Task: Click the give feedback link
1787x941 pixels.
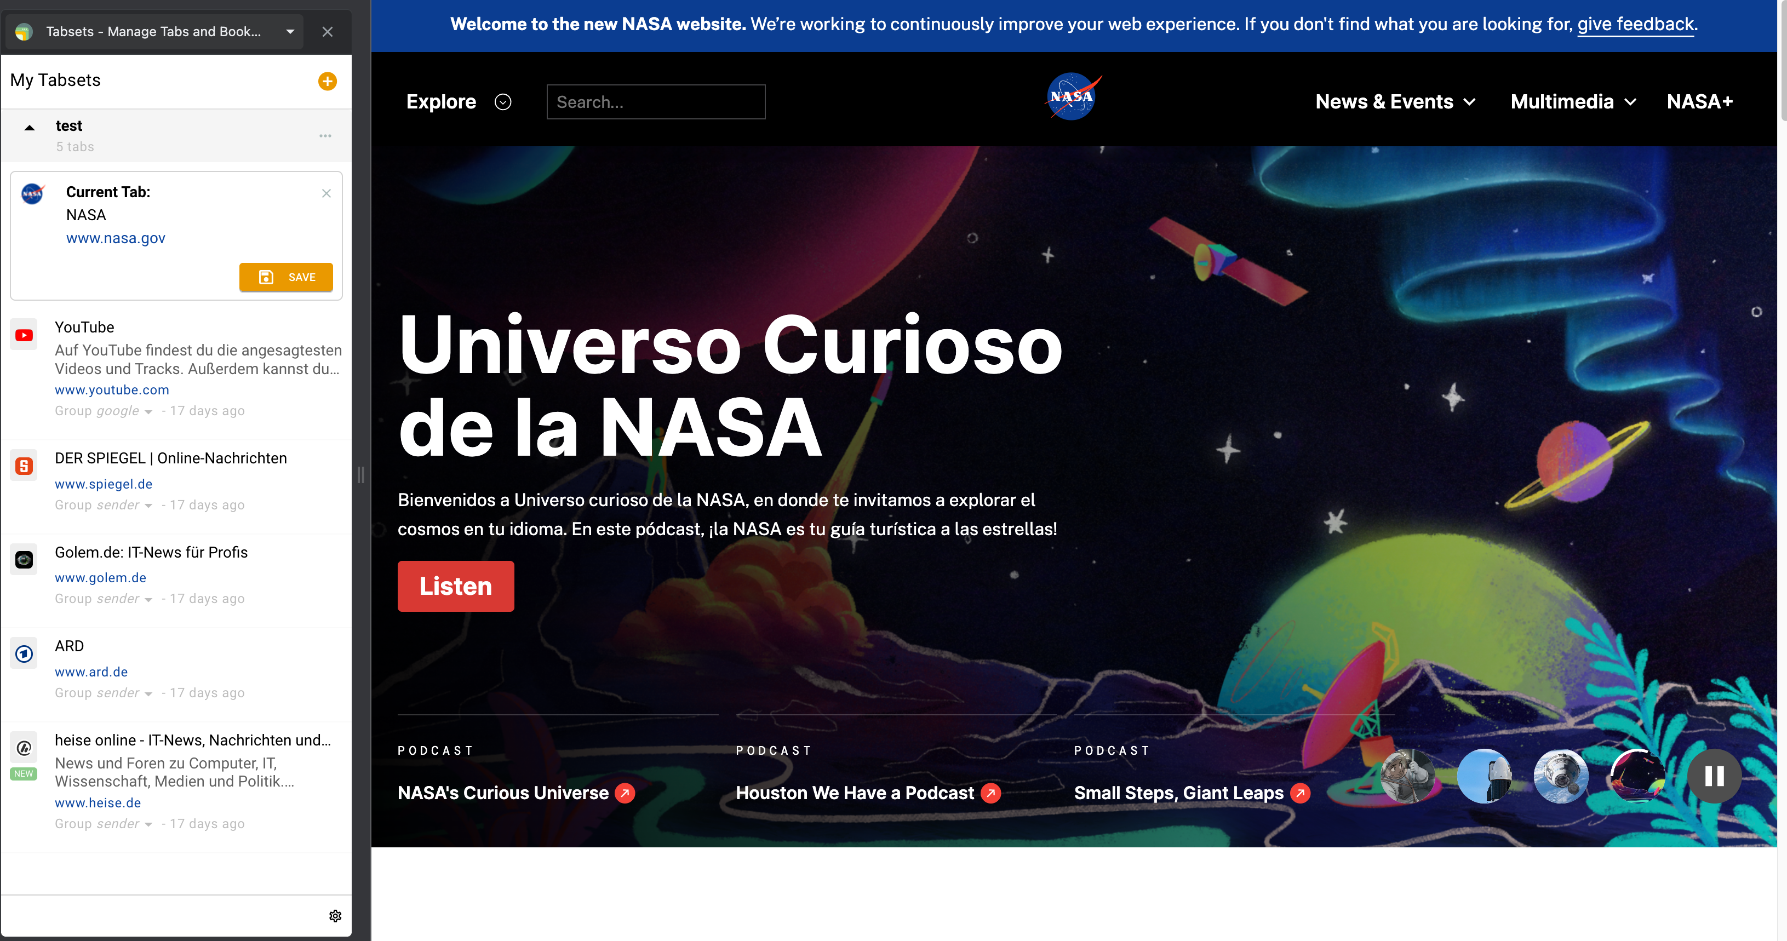Action: point(1637,25)
